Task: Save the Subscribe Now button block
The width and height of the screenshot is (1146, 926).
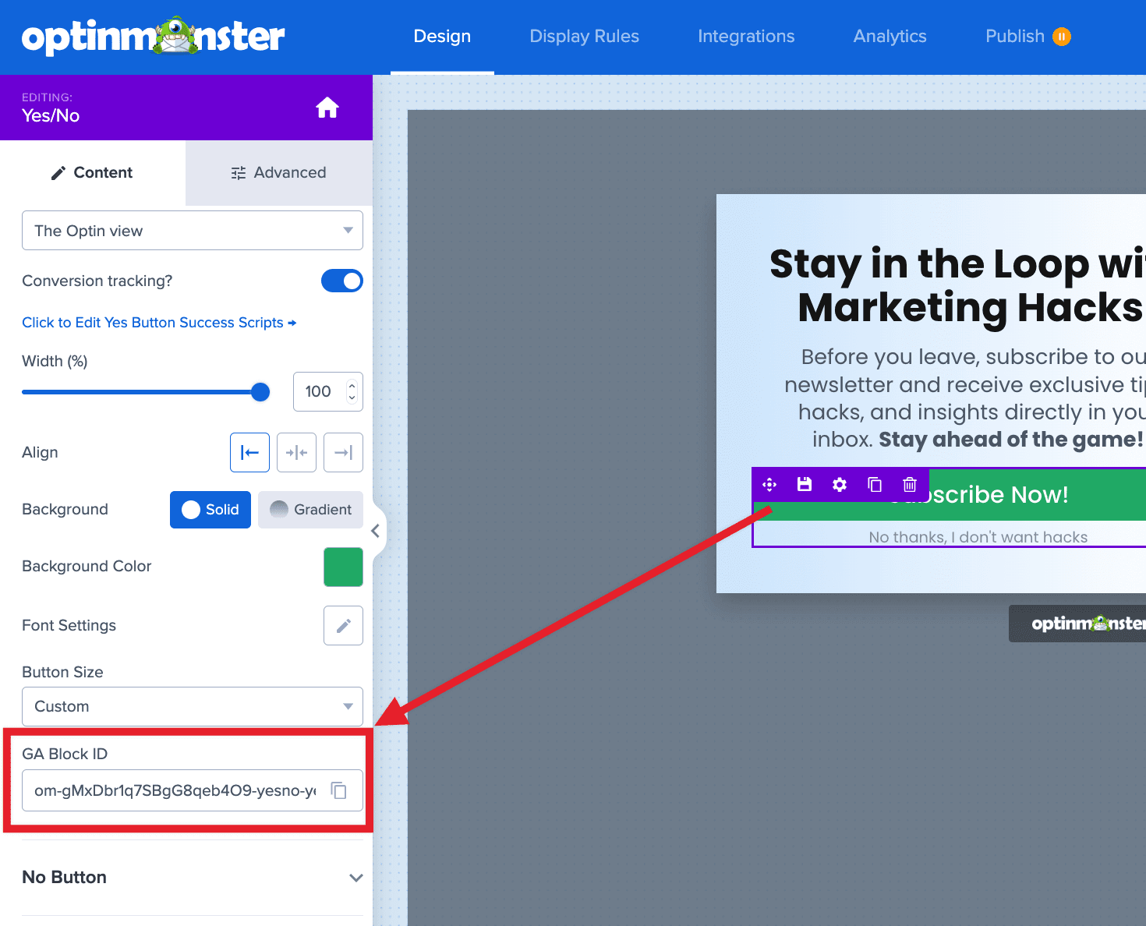Action: 804,484
